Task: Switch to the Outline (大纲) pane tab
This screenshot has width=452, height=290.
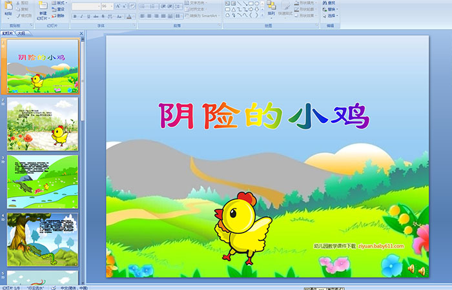Action: 21,32
